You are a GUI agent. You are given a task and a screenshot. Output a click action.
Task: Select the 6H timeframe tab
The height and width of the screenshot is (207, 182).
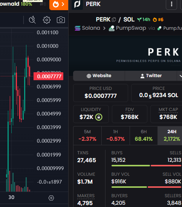point(144,135)
